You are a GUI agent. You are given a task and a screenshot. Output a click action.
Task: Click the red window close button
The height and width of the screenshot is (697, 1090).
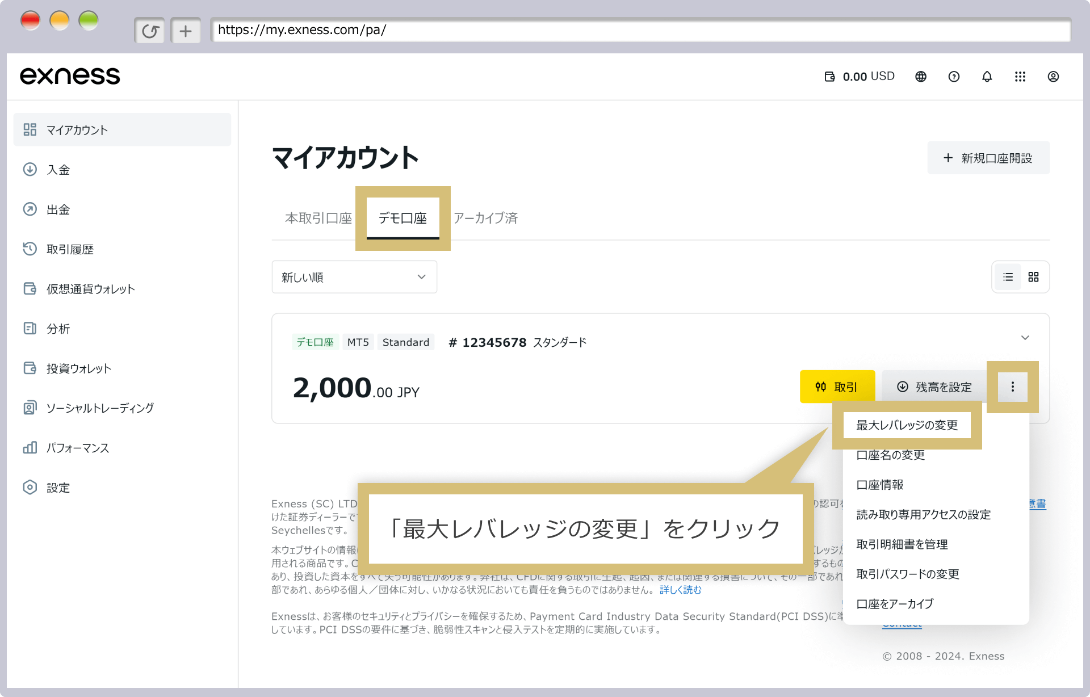pos(30,21)
